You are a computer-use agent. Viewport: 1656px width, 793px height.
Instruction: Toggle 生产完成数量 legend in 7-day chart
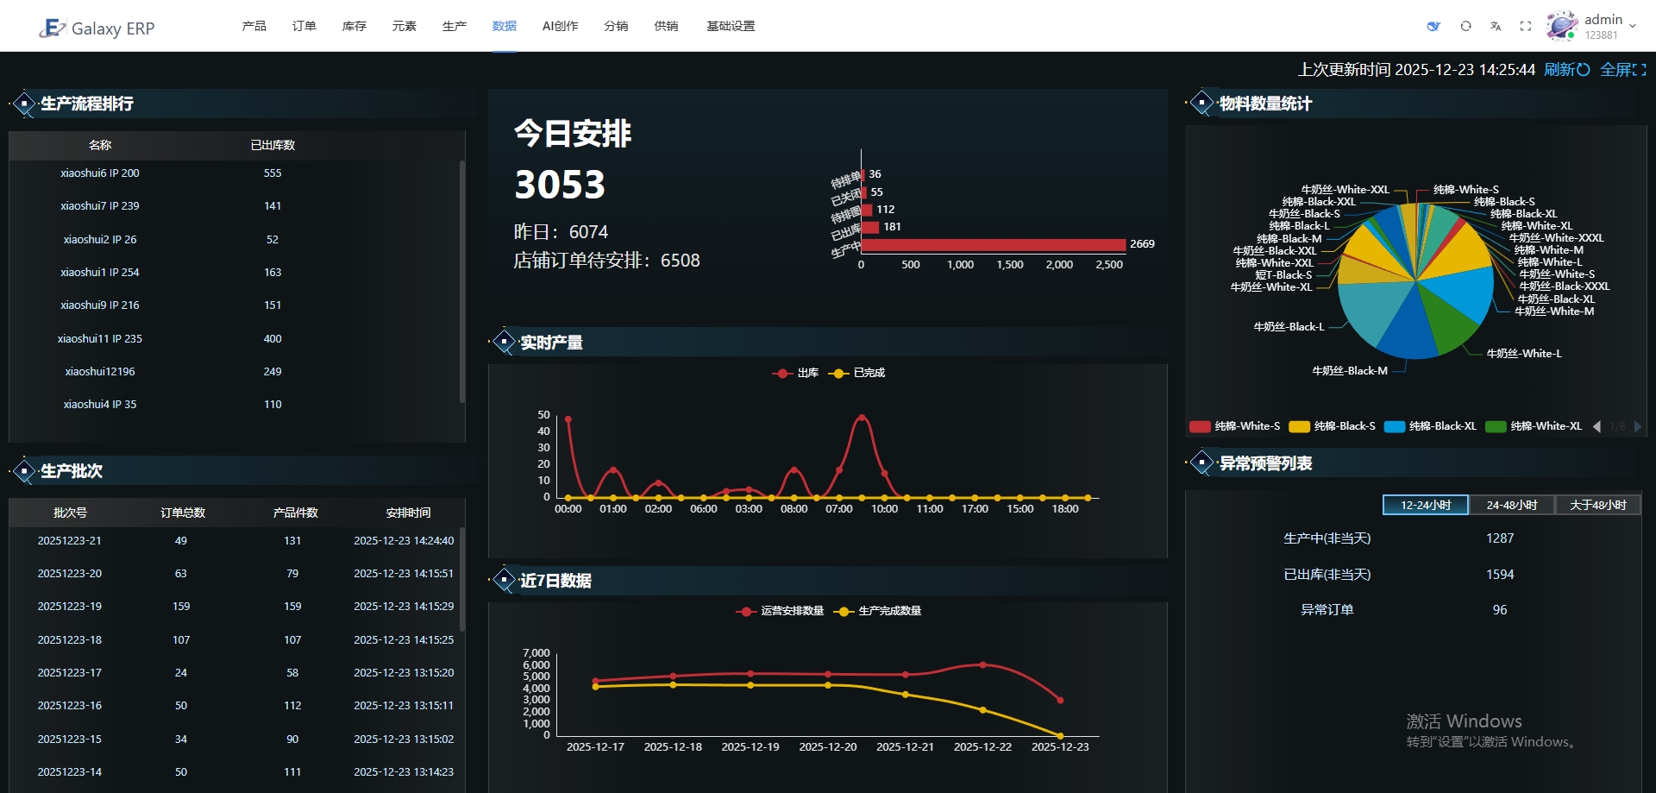877,611
